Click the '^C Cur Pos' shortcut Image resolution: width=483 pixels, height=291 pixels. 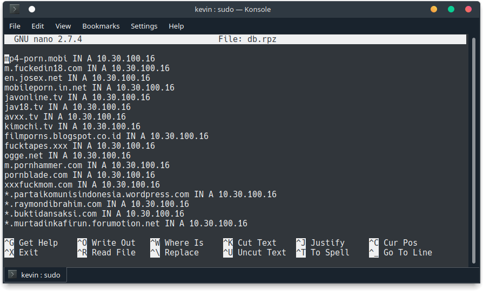click(x=393, y=242)
